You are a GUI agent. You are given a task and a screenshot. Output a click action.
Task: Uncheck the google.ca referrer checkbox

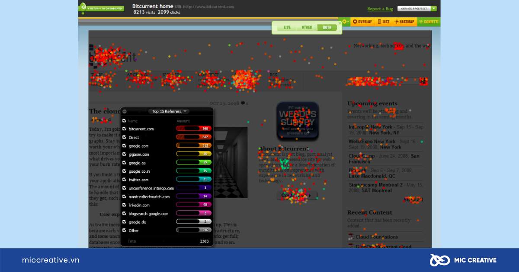point(125,163)
